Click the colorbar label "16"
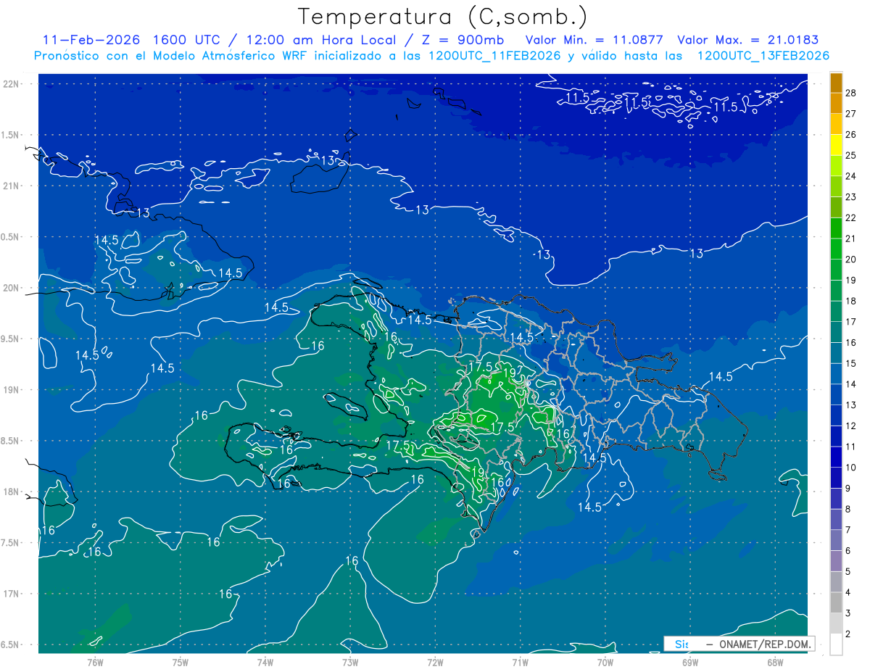 click(x=851, y=342)
